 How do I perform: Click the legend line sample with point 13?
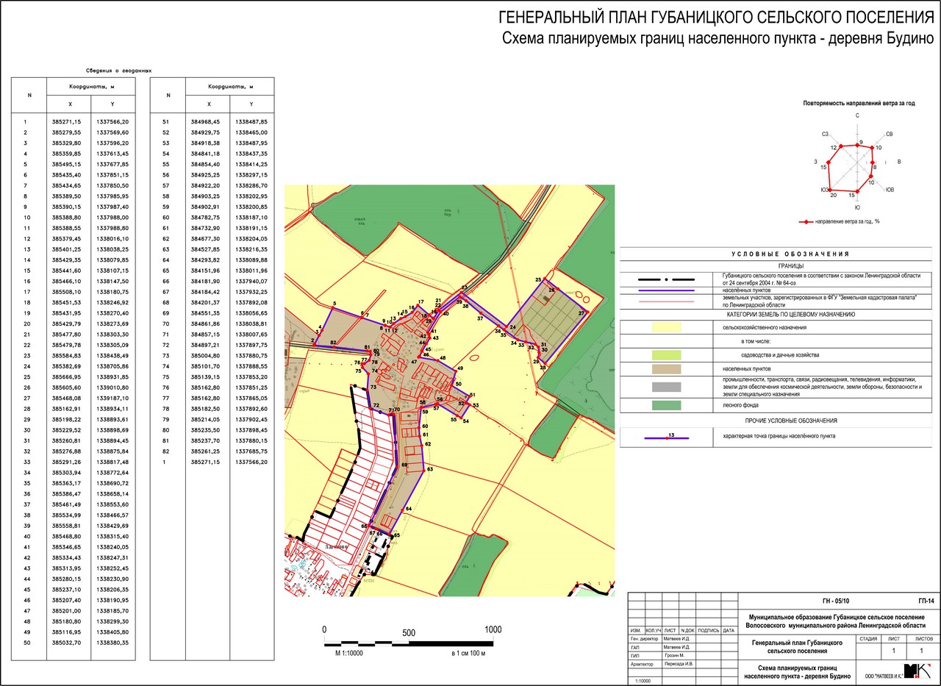667,437
